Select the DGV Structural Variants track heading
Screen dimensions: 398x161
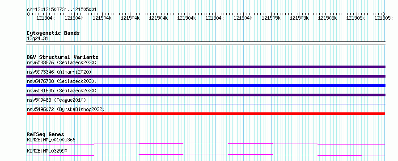[x=63, y=57]
